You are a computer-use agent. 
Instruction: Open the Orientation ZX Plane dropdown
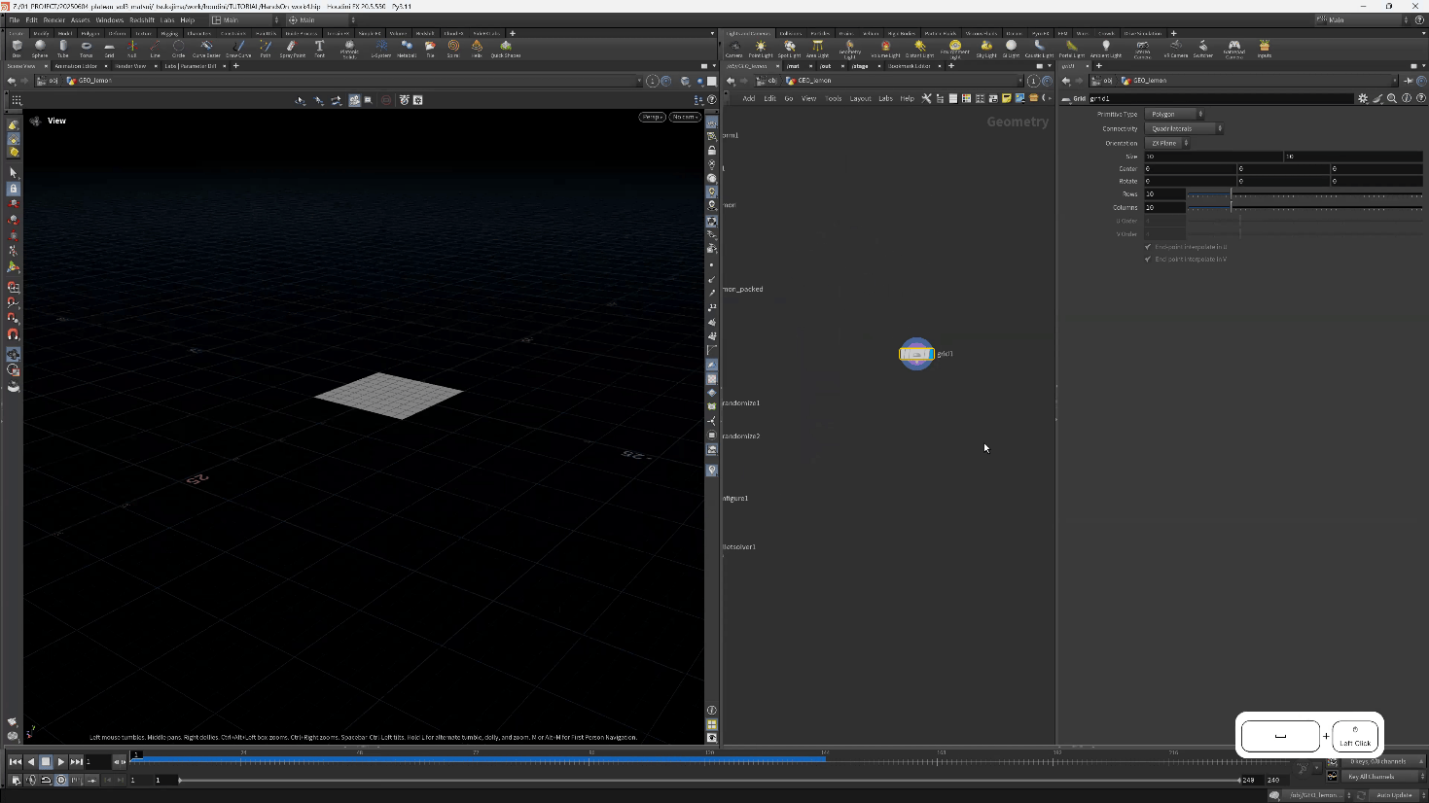(1167, 143)
